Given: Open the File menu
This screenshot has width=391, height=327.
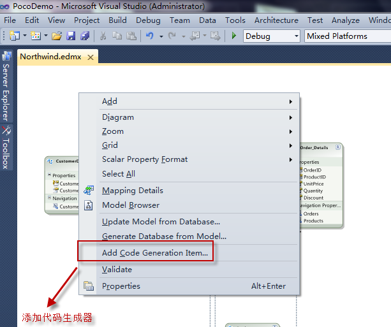Looking at the screenshot, I should tap(10, 20).
